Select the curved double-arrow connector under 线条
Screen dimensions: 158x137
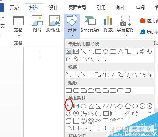click(x=128, y=75)
